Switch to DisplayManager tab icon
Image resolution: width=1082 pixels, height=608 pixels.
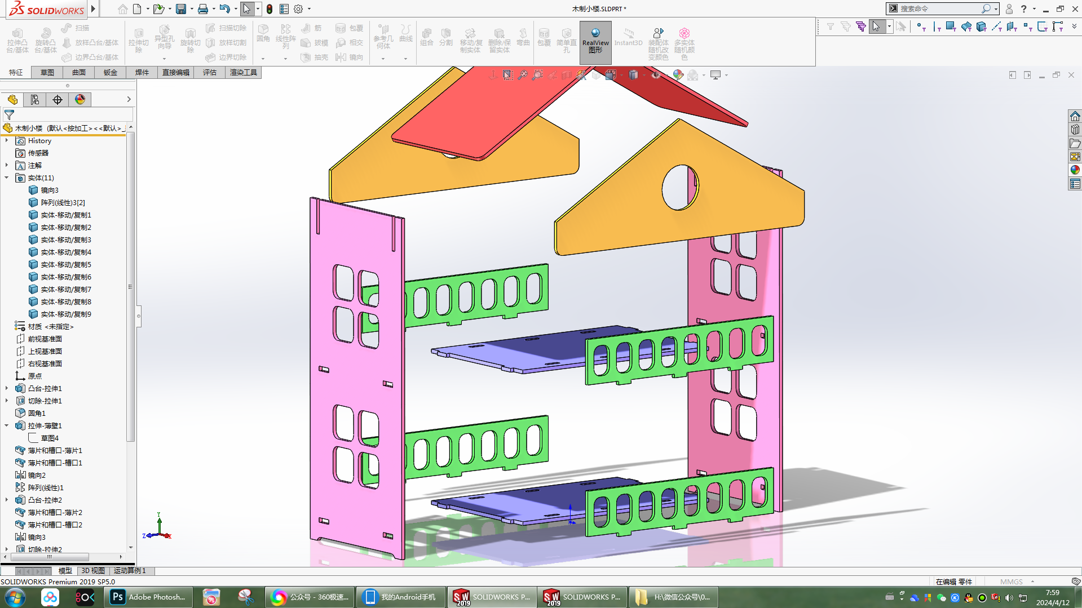tap(80, 100)
